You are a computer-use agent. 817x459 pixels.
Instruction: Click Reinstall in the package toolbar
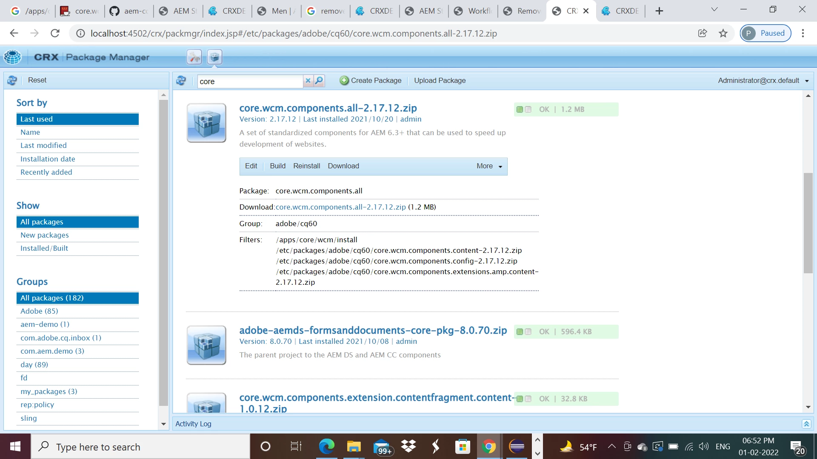coord(306,166)
